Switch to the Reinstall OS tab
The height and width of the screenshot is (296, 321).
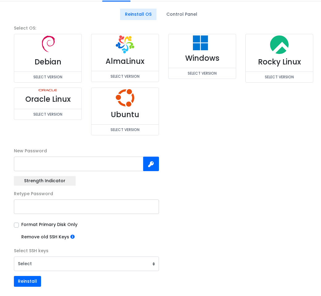138,14
